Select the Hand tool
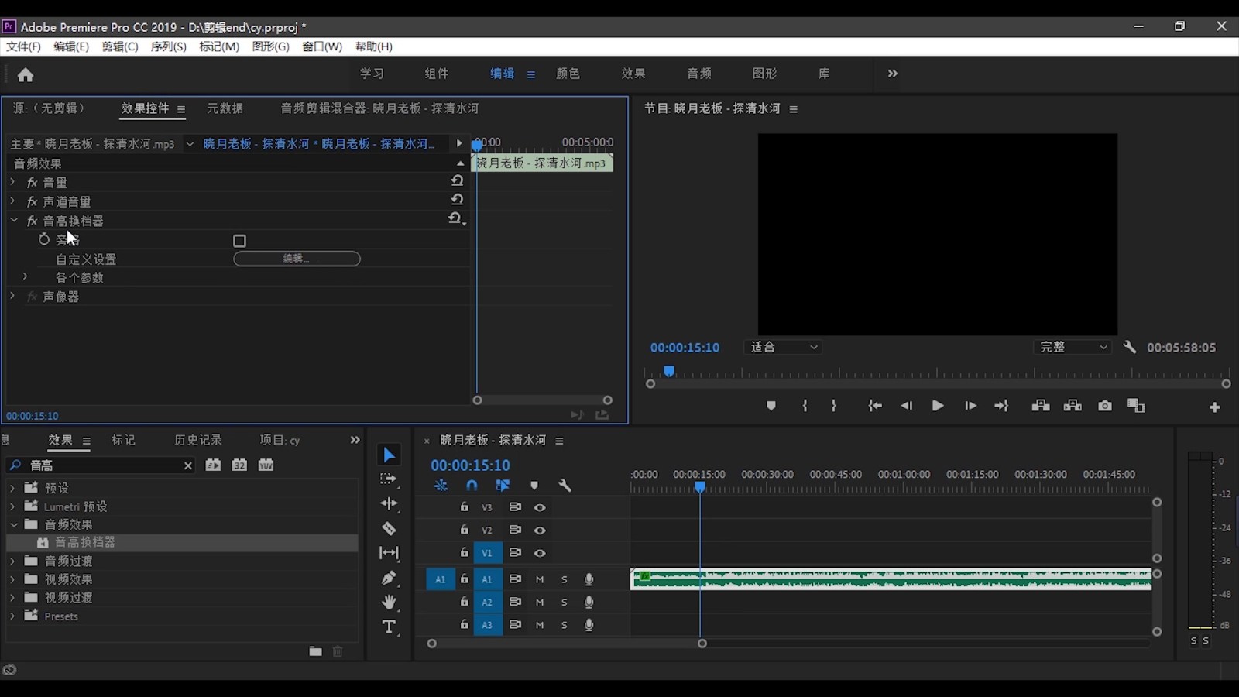Screen dimensions: 1239x697 [x=389, y=602]
